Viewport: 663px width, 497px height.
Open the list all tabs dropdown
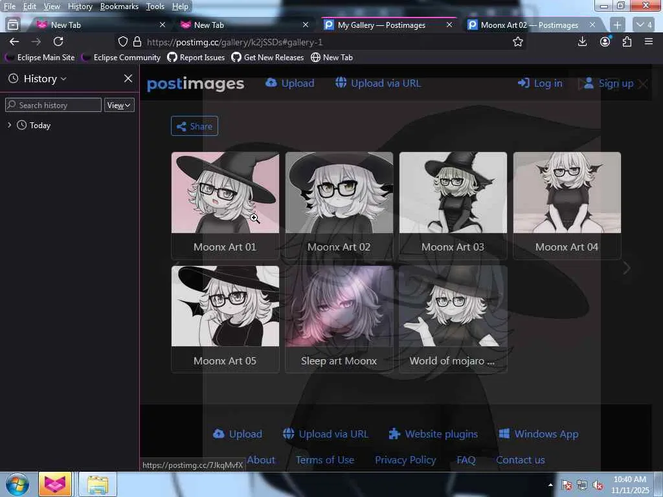tap(644, 25)
